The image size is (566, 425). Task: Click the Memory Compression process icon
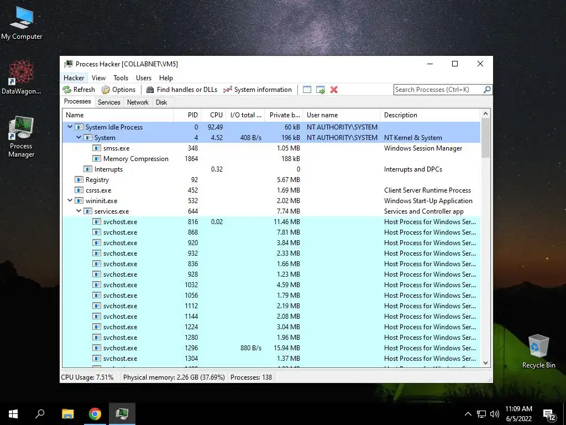[96, 159]
